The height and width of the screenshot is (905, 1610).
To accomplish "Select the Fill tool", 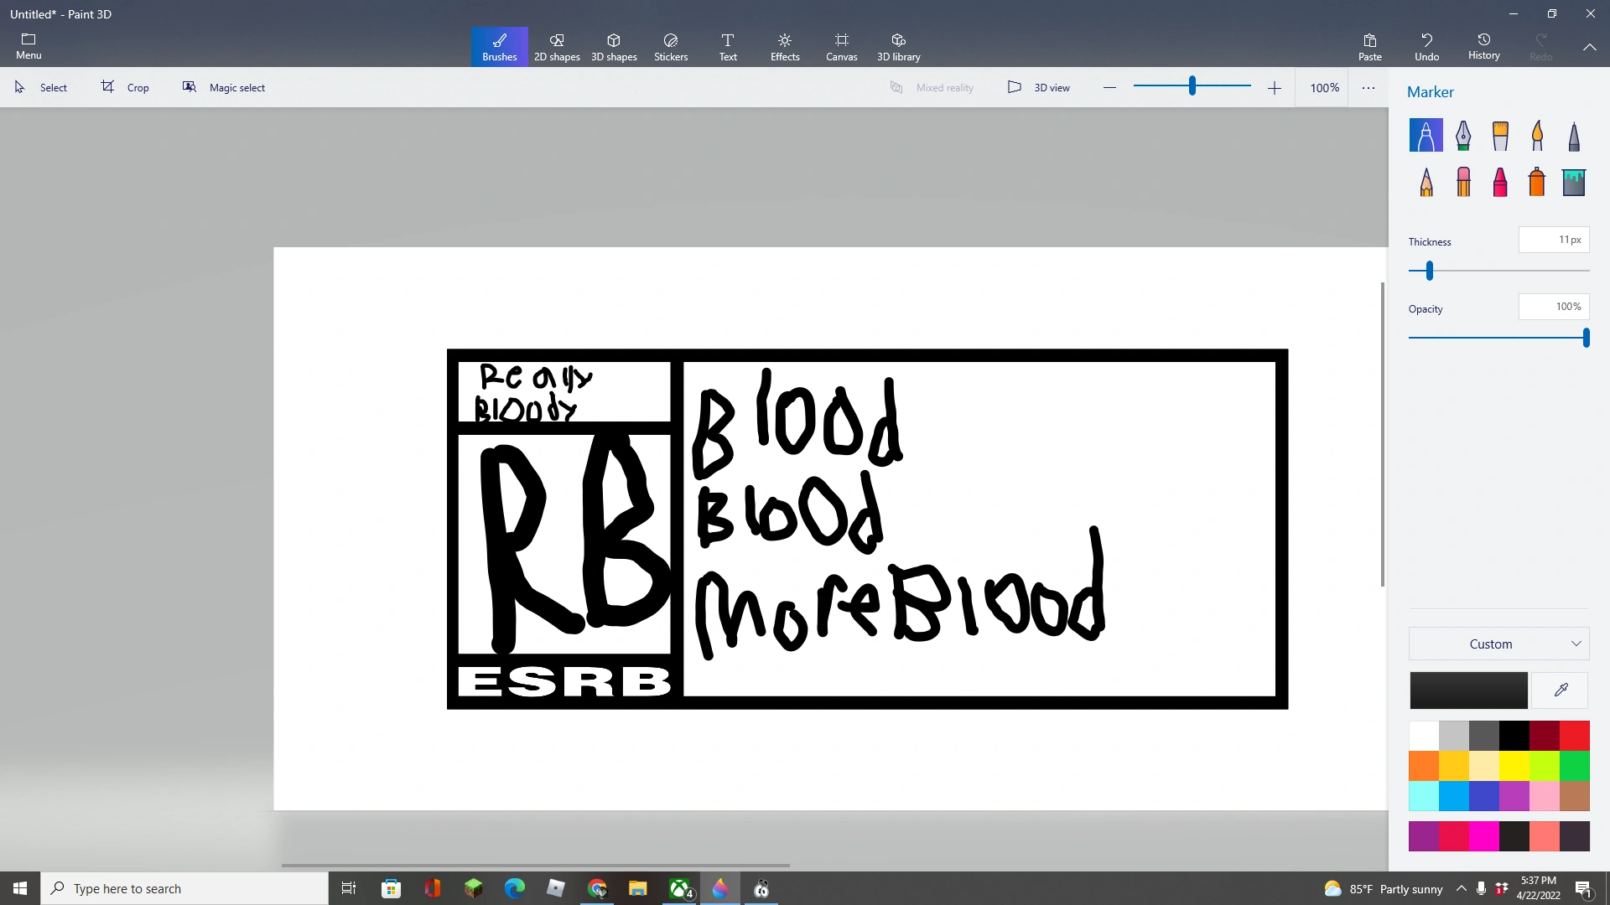I will pos(1574,182).
